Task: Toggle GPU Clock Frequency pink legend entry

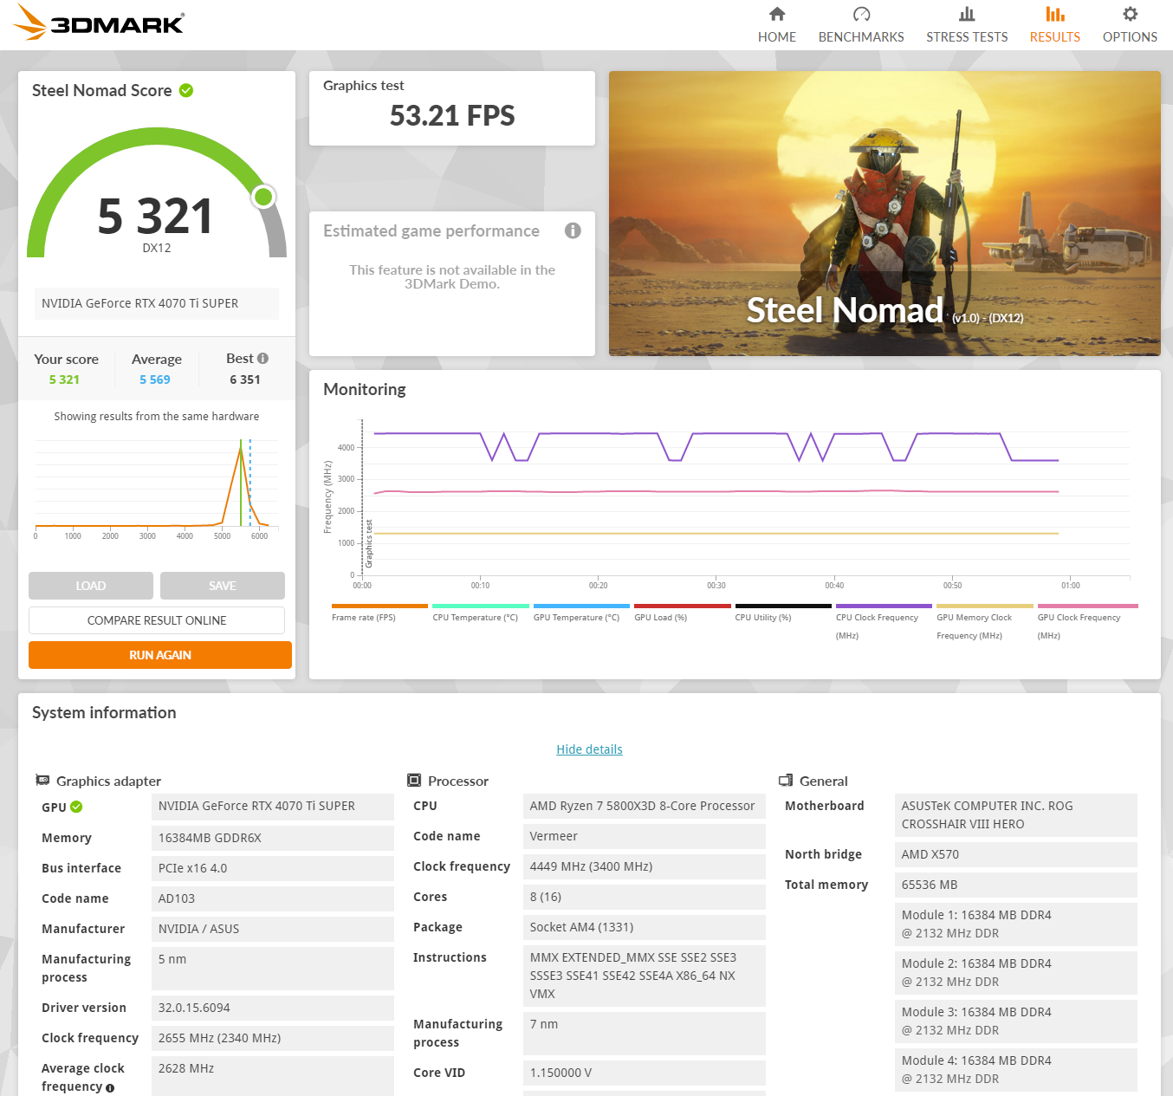Action: tap(1087, 621)
